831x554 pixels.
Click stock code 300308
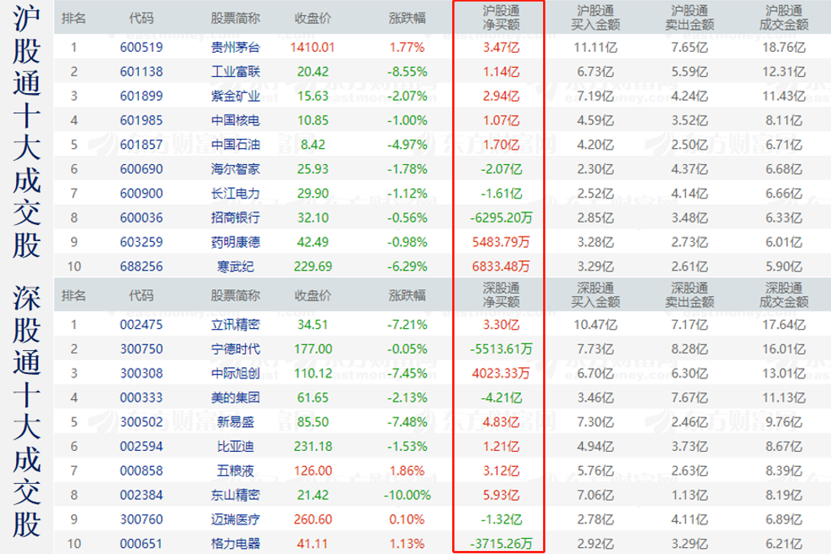click(x=141, y=373)
